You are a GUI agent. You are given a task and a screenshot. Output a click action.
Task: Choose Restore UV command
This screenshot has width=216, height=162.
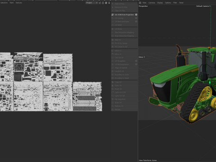pos(124,106)
